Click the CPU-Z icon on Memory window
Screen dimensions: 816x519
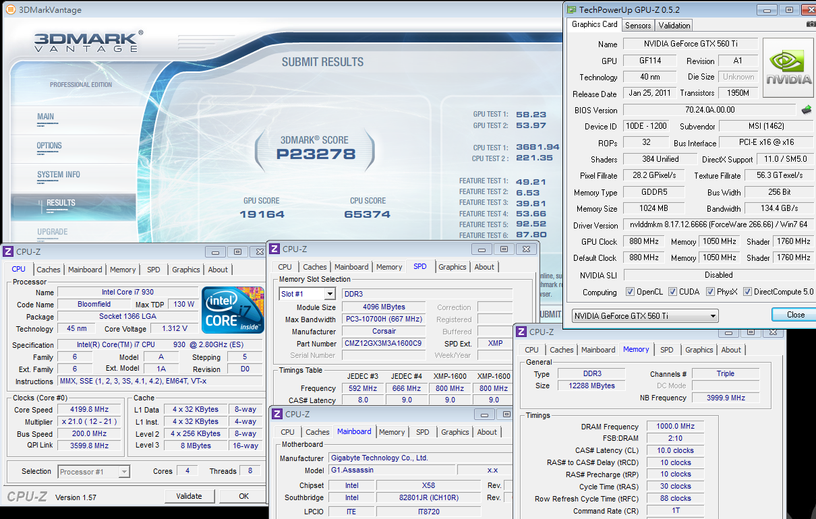pos(521,332)
